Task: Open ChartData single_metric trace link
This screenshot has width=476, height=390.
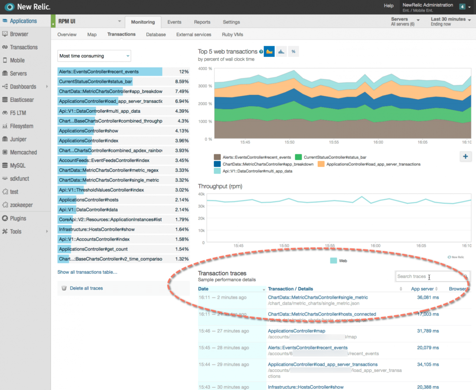Action: click(x=318, y=297)
